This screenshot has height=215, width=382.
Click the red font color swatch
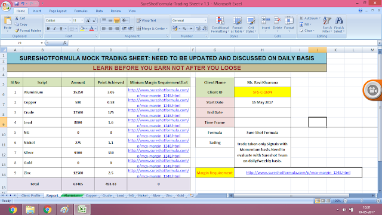pos(91,29)
